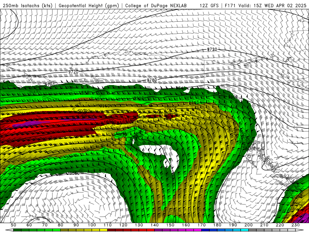This screenshot has width=309, height=232.
Task: Click the 190 value on the color scale
Action: point(233,225)
